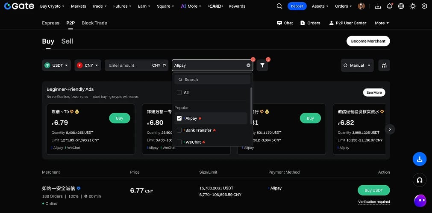Check the Bank Transfer checkbox
The height and width of the screenshot is (213, 432).
179,130
